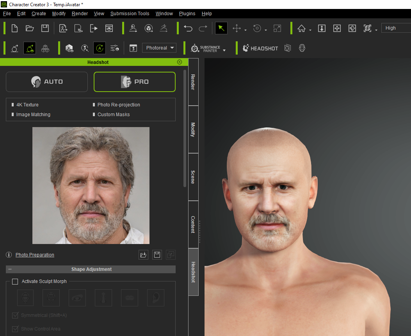Click the Move tool cross-arrows icon

coord(237,28)
